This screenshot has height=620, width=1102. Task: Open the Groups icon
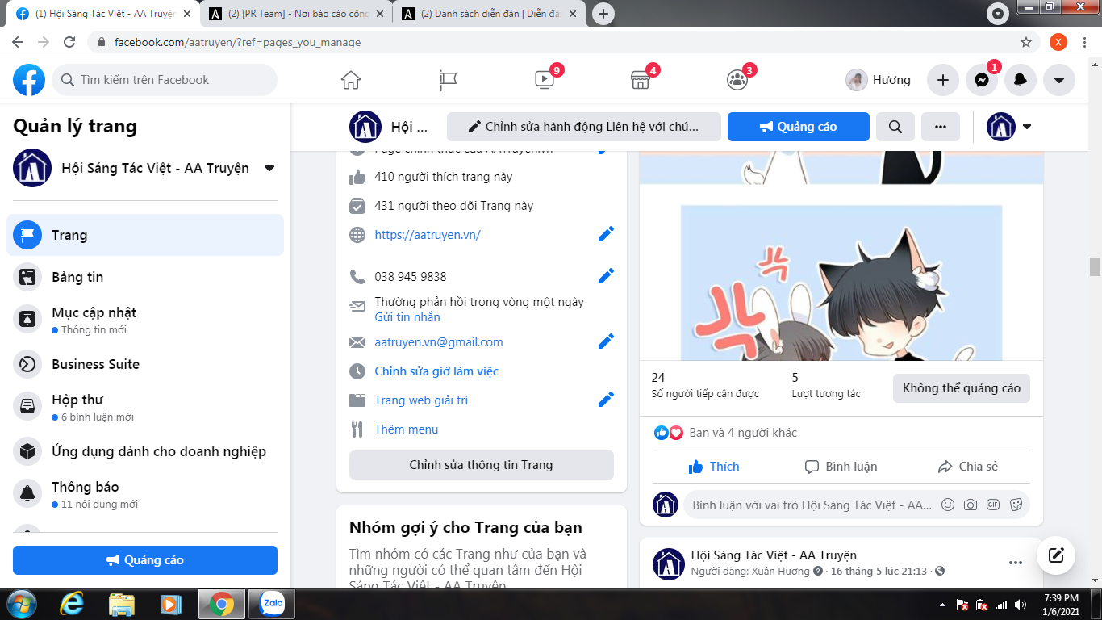pyautogui.click(x=737, y=80)
